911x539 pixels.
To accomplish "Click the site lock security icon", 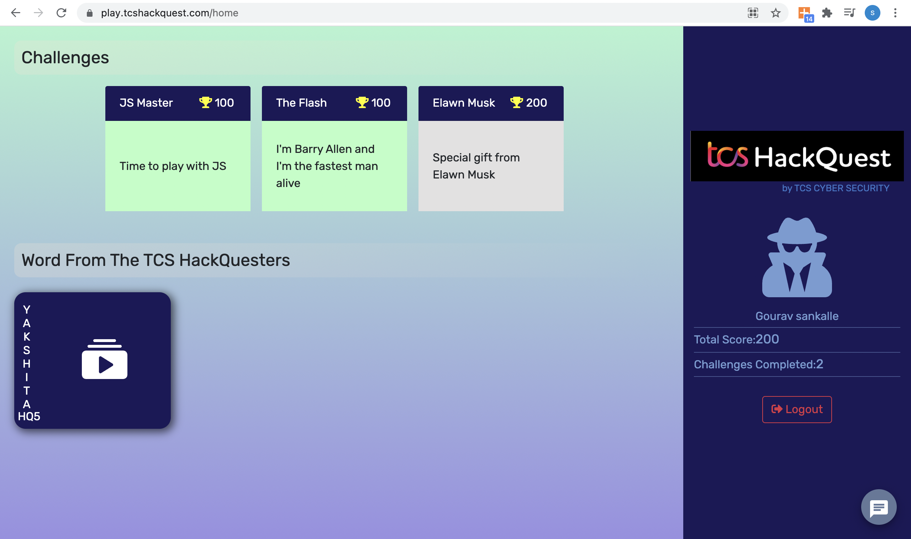I will [x=89, y=13].
